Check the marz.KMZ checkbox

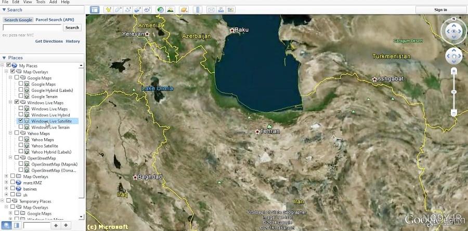[12, 182]
